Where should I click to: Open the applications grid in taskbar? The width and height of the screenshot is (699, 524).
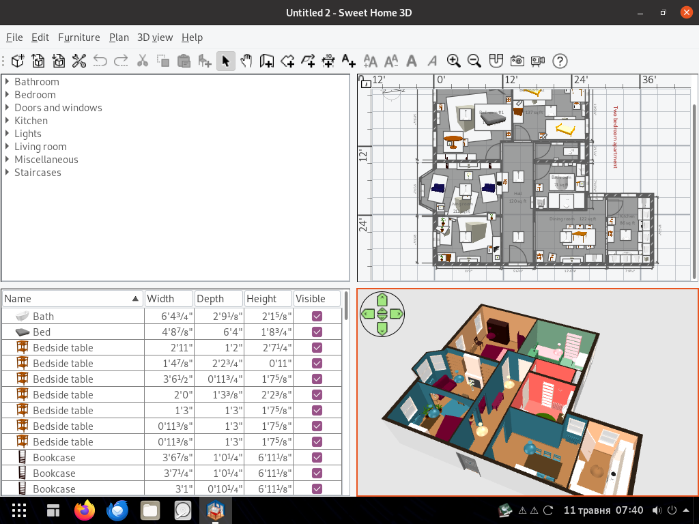click(18, 510)
